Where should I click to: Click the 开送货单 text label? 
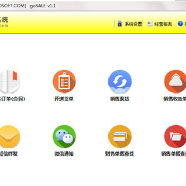click(x=64, y=99)
